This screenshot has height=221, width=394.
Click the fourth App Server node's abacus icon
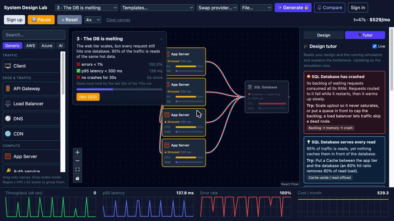(167, 145)
